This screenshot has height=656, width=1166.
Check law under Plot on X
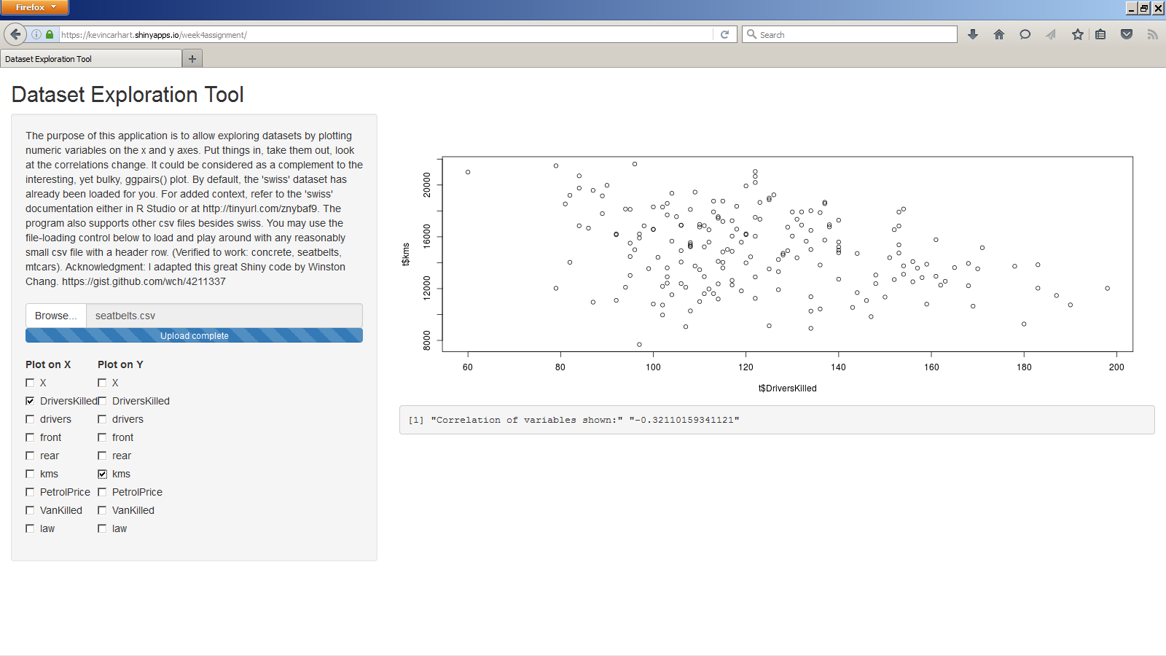click(30, 528)
